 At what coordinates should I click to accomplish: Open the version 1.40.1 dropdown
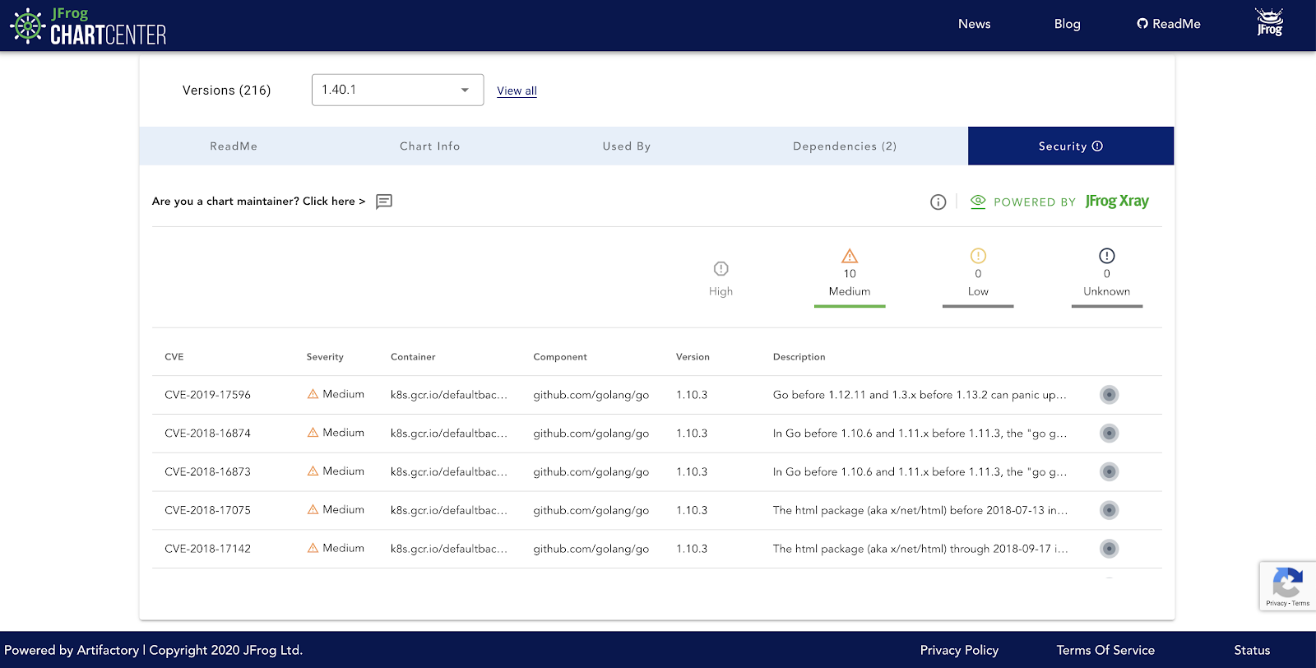click(397, 90)
